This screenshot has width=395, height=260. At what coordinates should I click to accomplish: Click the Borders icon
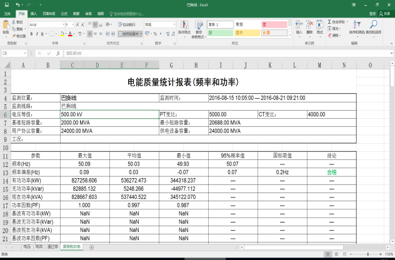(52, 34)
